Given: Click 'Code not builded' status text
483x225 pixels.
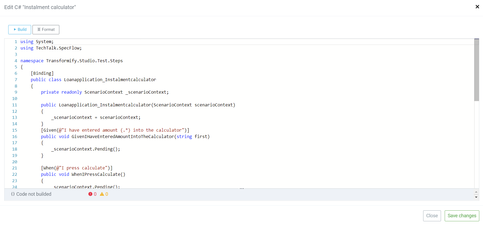Looking at the screenshot, I should (34, 194).
